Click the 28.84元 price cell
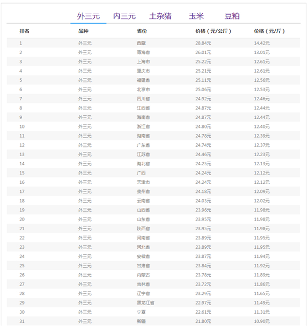307x326 pixels. 203,43
